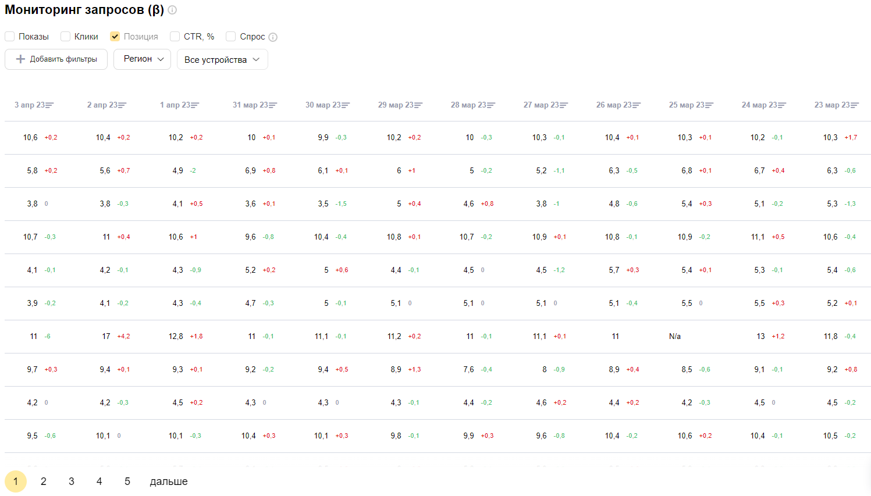The width and height of the screenshot is (871, 496).
Task: Click sort icon for 23 мар 23
Action: click(855, 105)
